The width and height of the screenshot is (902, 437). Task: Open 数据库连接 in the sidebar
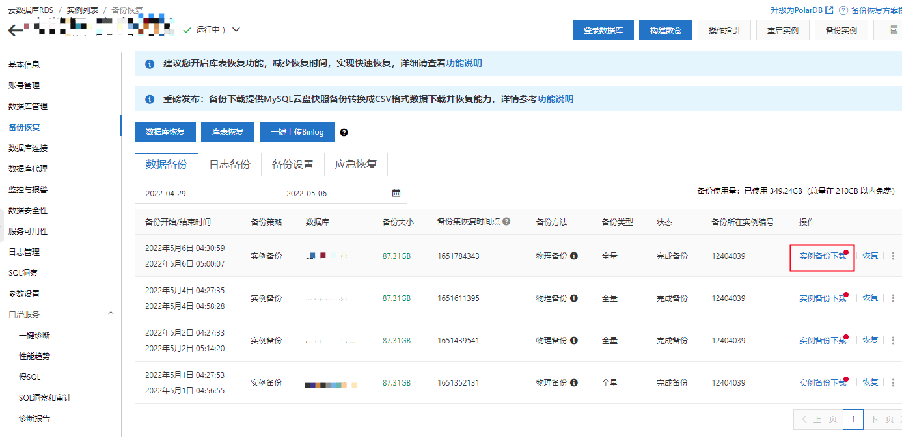[28, 148]
